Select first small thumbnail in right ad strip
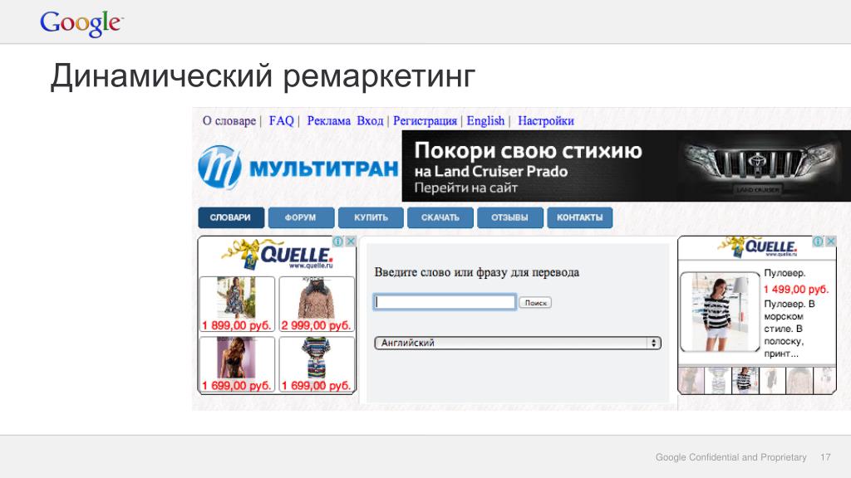 coord(691,380)
